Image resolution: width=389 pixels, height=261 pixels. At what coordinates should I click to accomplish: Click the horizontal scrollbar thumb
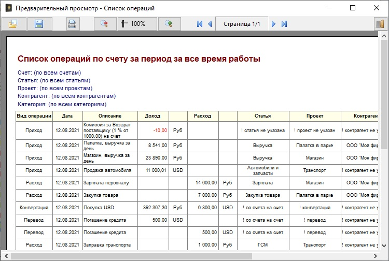131,256
